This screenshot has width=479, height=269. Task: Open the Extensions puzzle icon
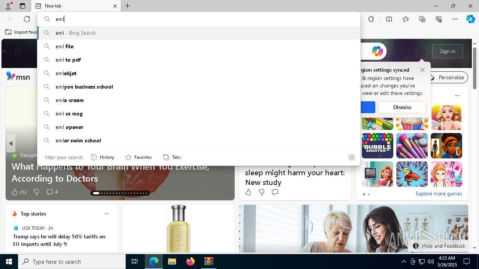click(x=371, y=19)
